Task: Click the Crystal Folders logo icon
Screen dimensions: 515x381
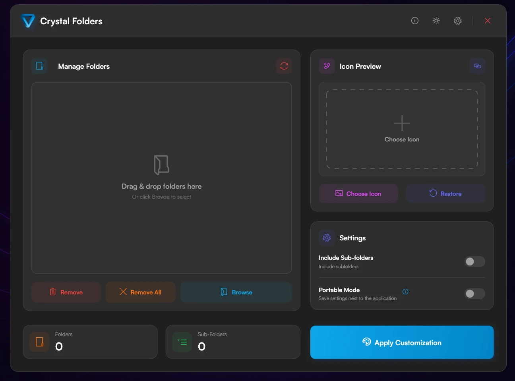Action: point(28,21)
